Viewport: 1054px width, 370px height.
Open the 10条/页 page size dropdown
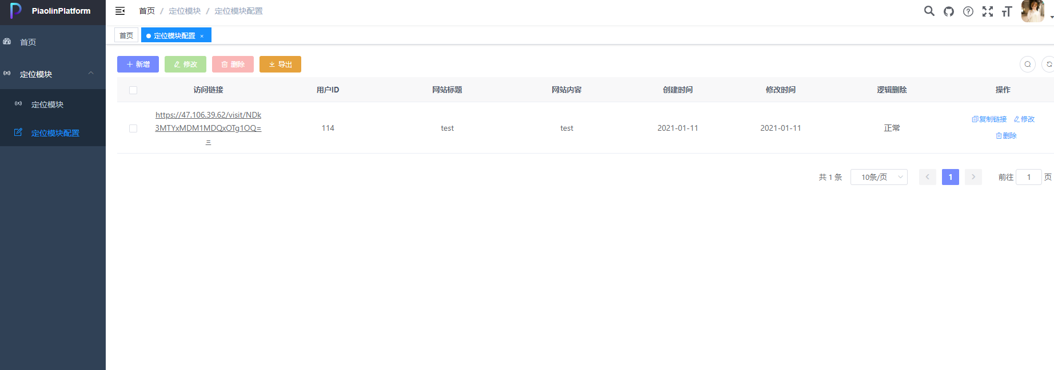(879, 177)
